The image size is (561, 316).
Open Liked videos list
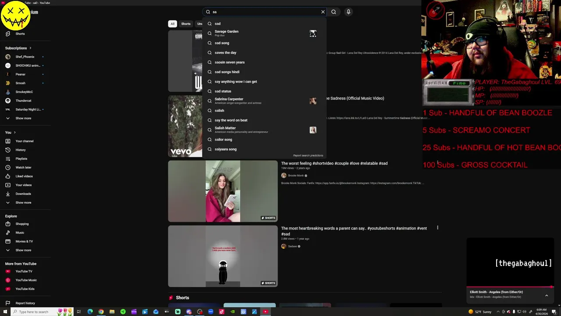25,176
